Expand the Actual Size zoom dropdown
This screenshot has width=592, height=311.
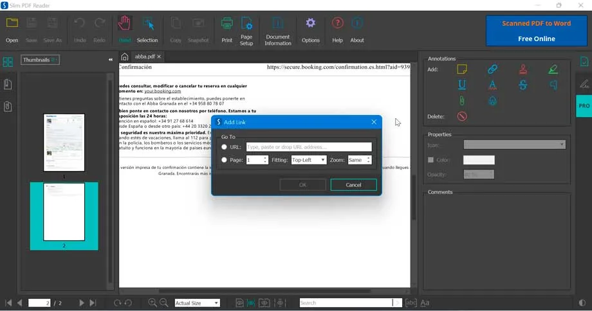click(x=197, y=303)
